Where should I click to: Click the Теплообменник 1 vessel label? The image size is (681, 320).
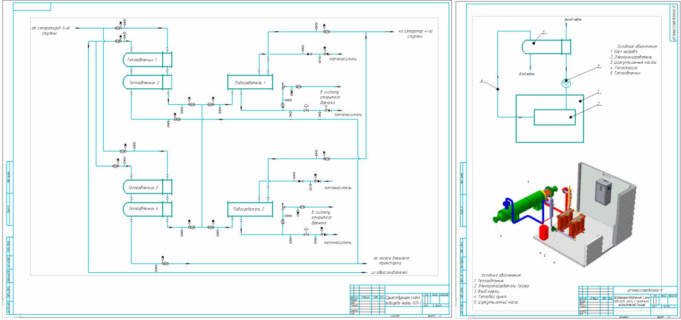142,60
